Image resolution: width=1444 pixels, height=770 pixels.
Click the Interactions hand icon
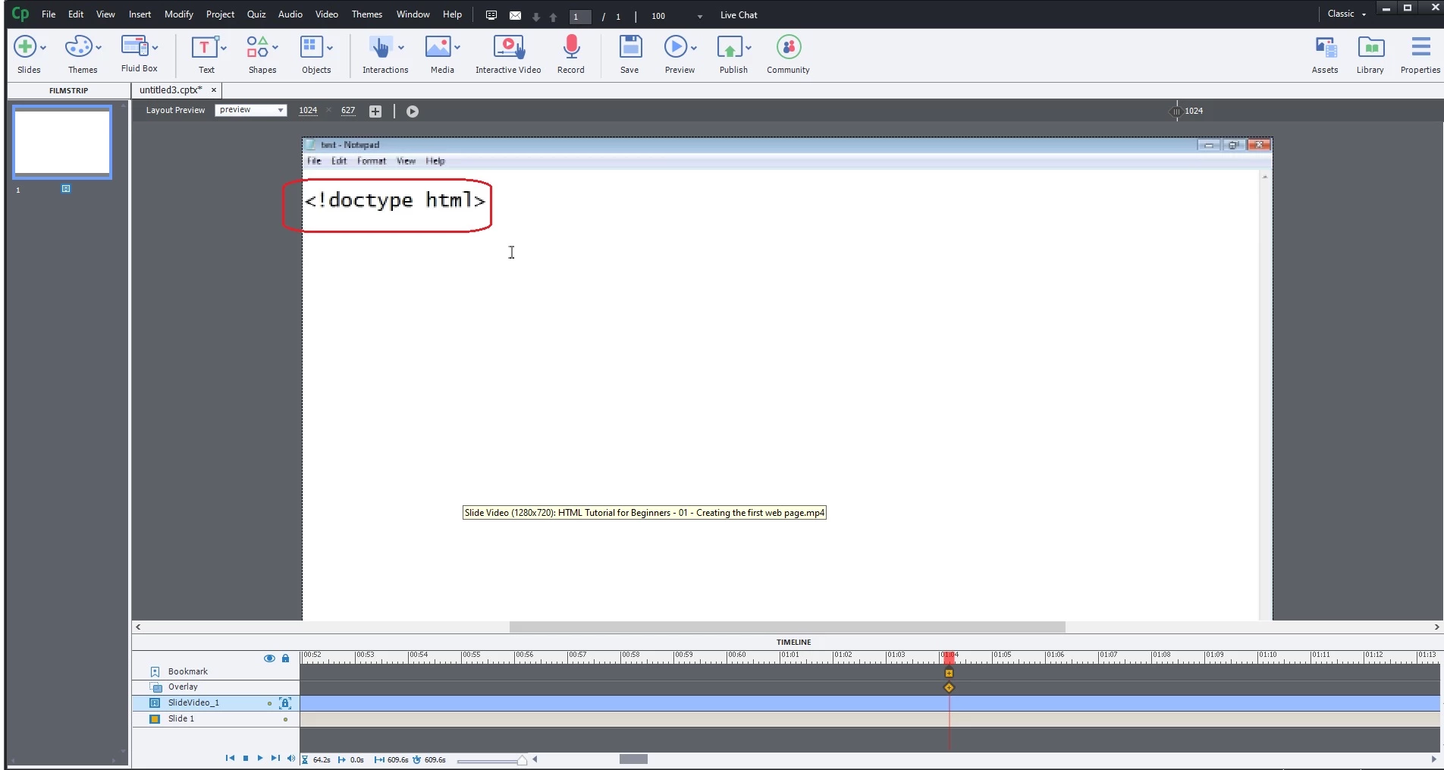point(381,47)
